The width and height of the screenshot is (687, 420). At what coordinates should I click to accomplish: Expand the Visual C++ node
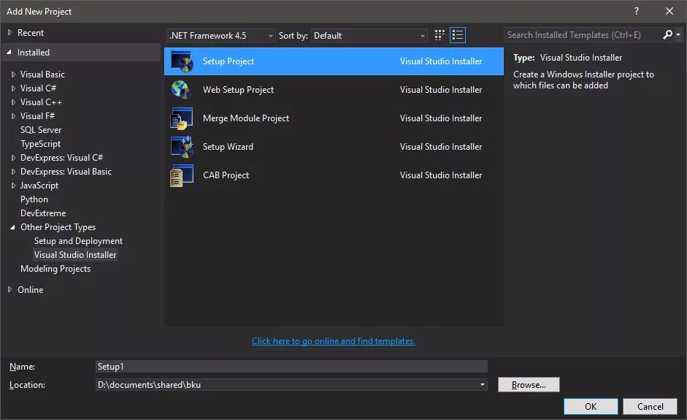tap(14, 102)
